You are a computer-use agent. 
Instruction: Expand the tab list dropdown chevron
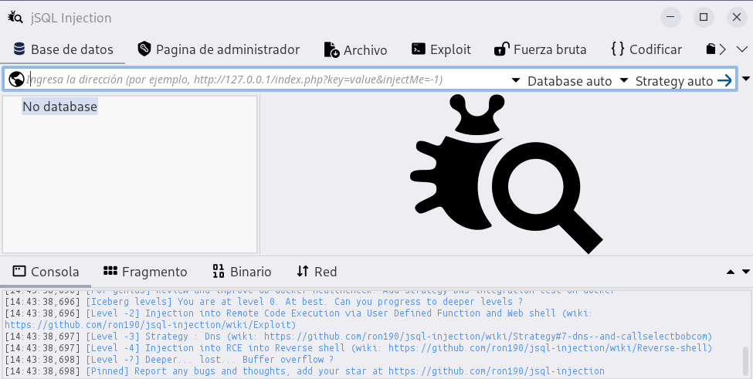pos(742,49)
